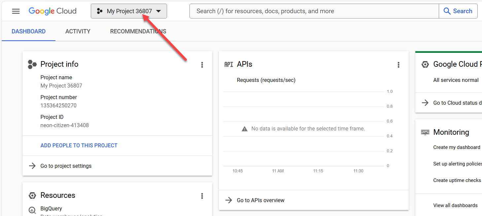Viewport: 482px width, 216px height.
Task: Click the Search button
Action: (458, 11)
